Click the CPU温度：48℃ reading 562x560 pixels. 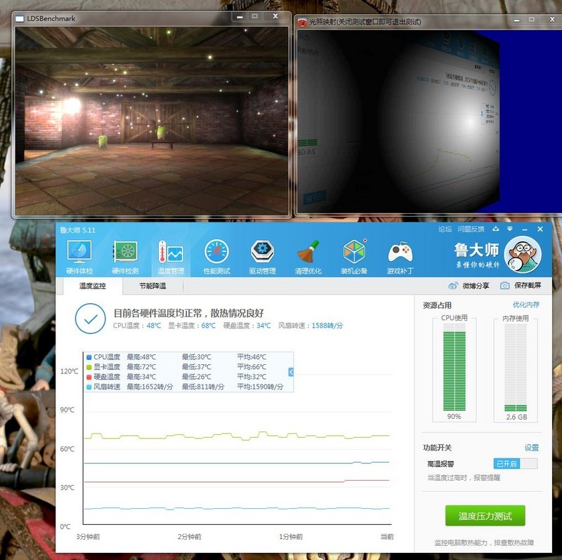tap(137, 326)
